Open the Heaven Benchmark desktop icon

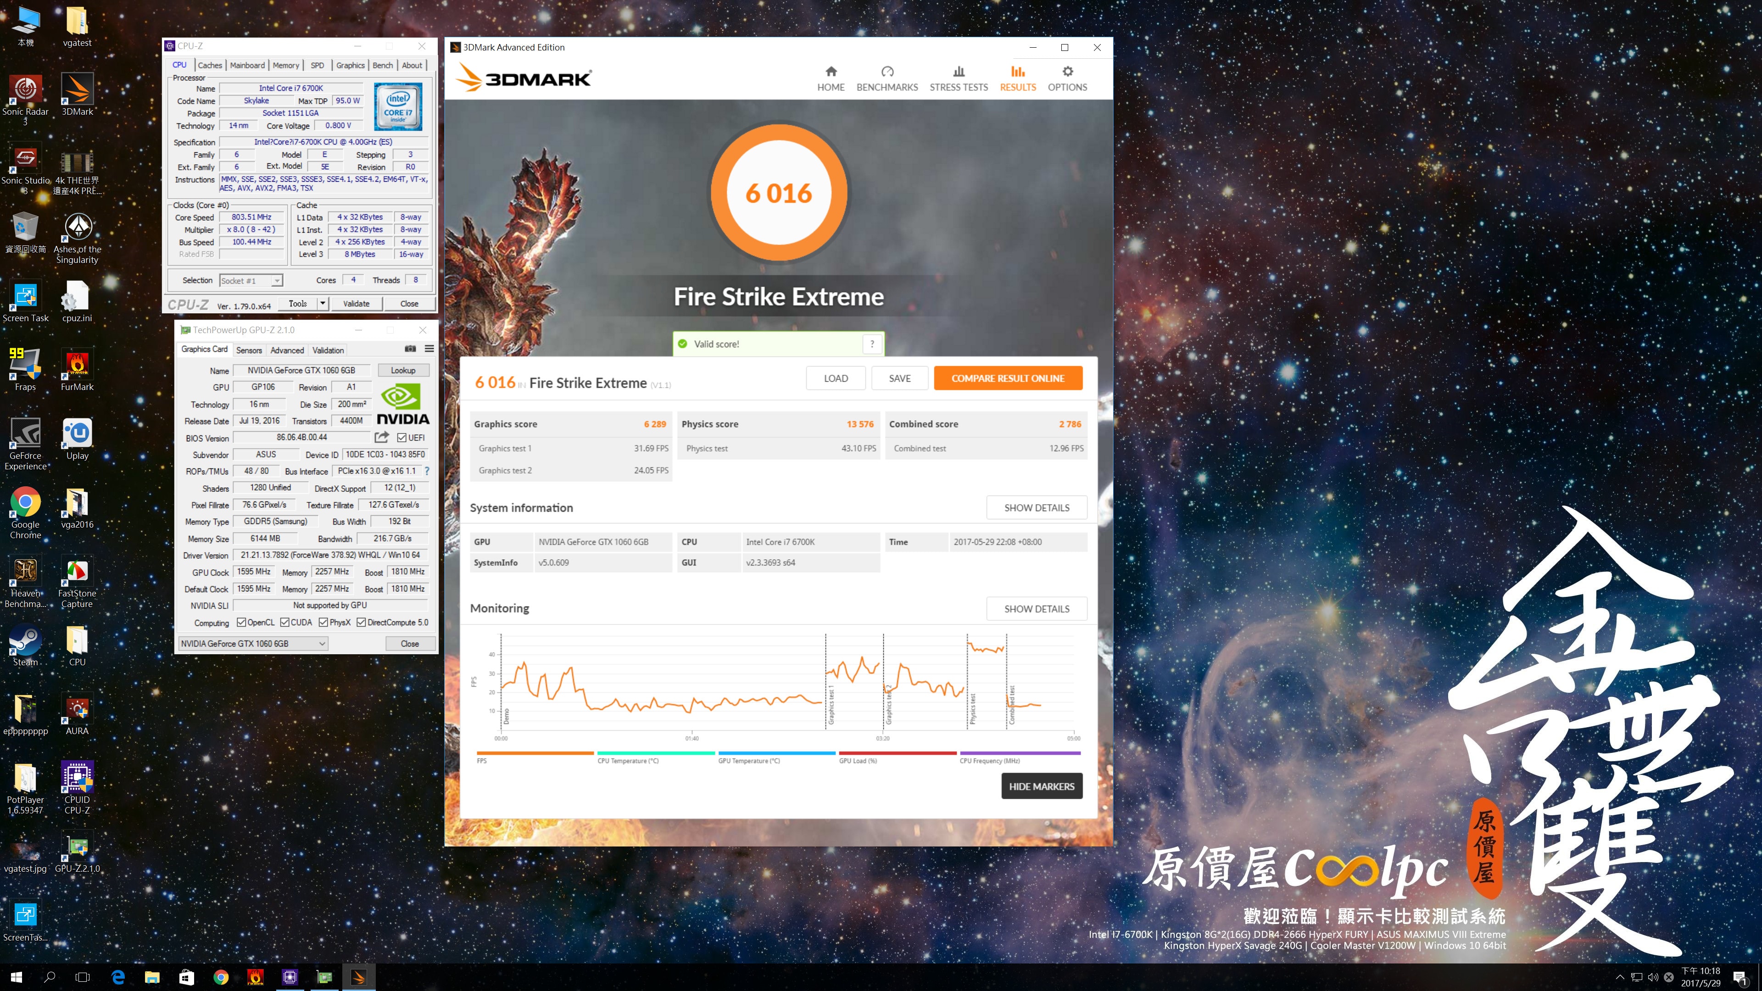[x=25, y=582]
